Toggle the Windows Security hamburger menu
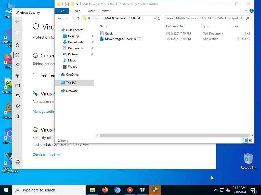Viewport: 261px width, 195px height. coord(17,33)
